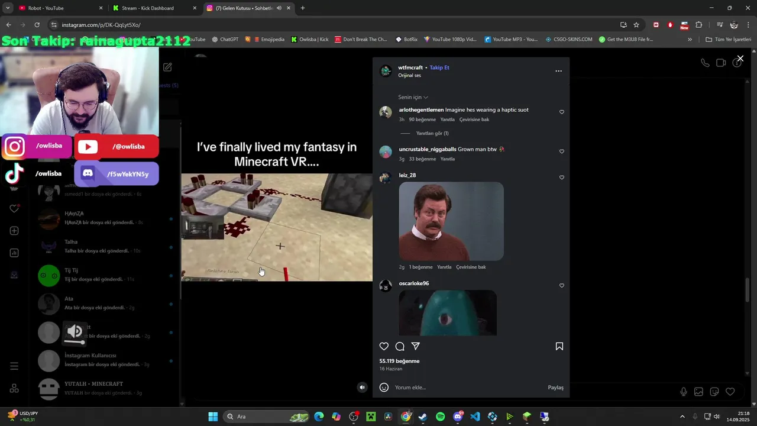Toggle the video mute speaker button
The height and width of the screenshot is (426, 757).
click(363, 388)
